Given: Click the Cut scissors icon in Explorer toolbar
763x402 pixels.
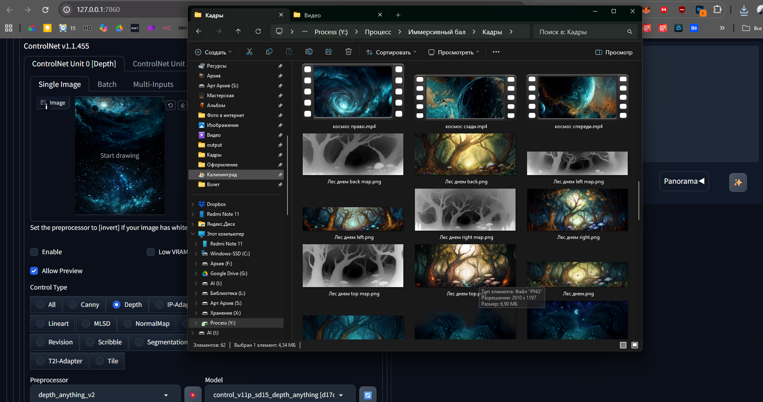Looking at the screenshot, I should 249,52.
